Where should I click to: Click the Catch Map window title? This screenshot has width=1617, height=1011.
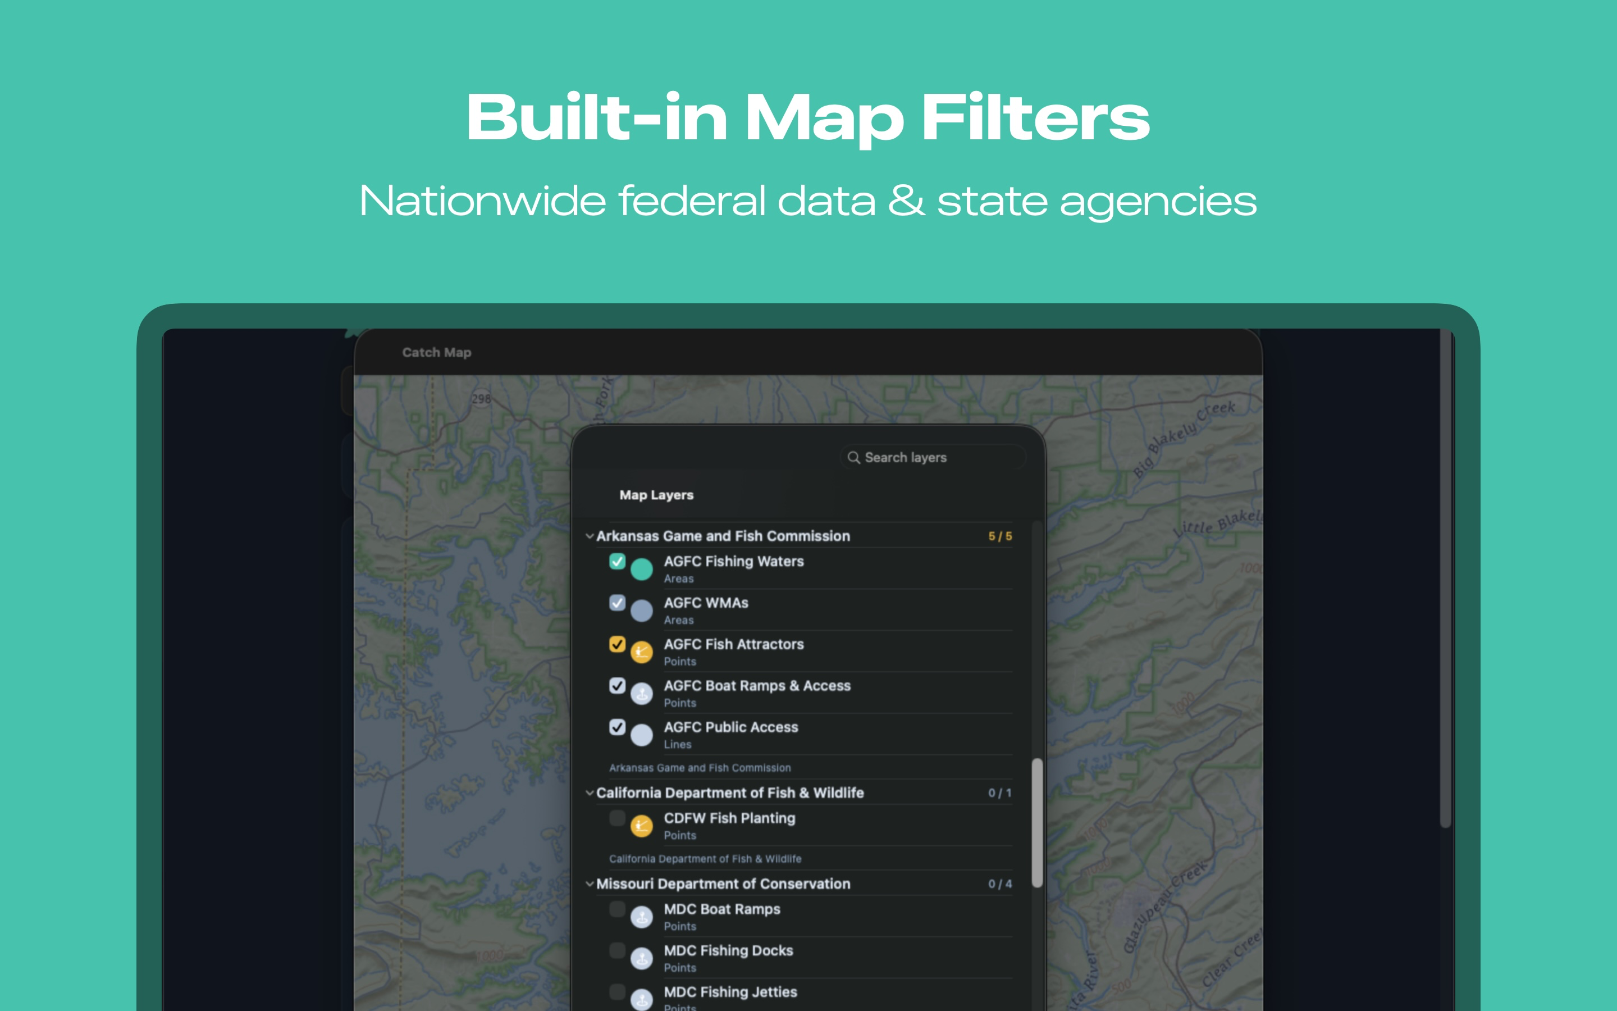click(436, 352)
